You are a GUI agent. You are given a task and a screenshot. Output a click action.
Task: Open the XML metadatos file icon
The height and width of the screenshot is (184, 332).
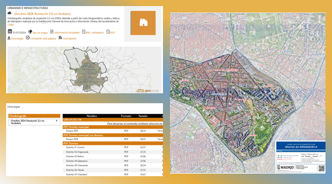83,32
